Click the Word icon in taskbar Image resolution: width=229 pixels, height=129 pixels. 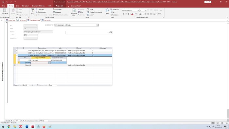tap(26, 127)
